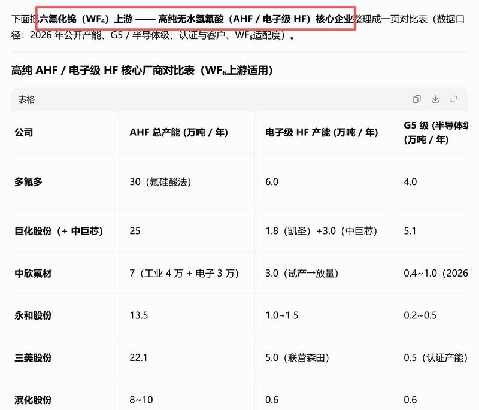Click the 30（氟硅酸法）capacity cell
Image resolution: width=479 pixels, height=410 pixels.
160,182
